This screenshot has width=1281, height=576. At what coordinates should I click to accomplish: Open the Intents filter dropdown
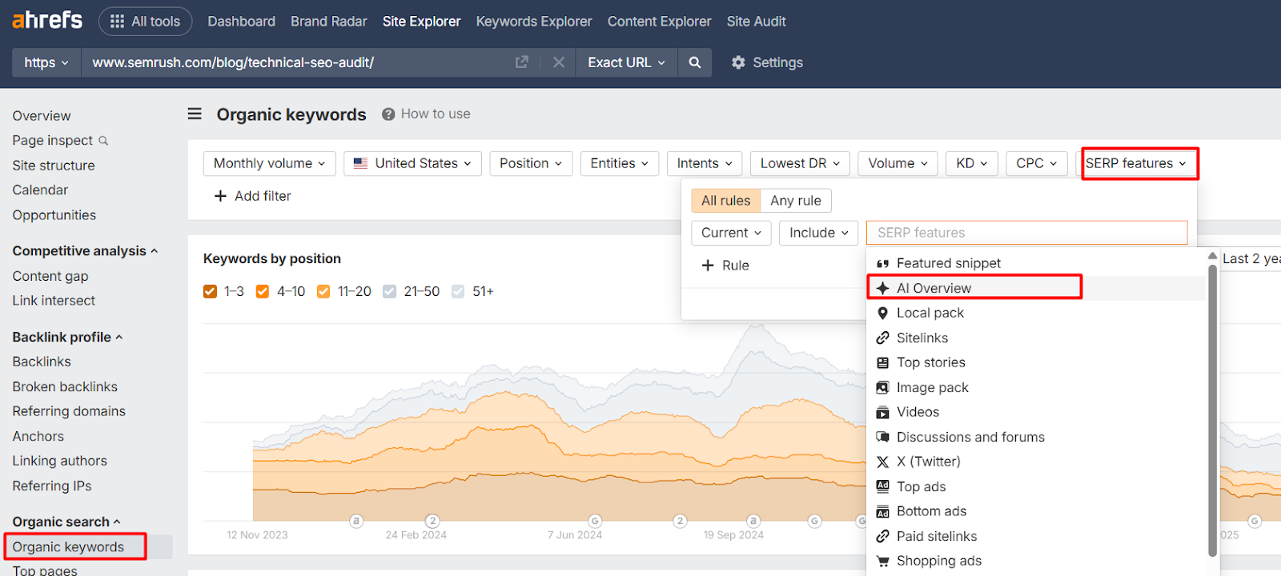click(x=705, y=163)
